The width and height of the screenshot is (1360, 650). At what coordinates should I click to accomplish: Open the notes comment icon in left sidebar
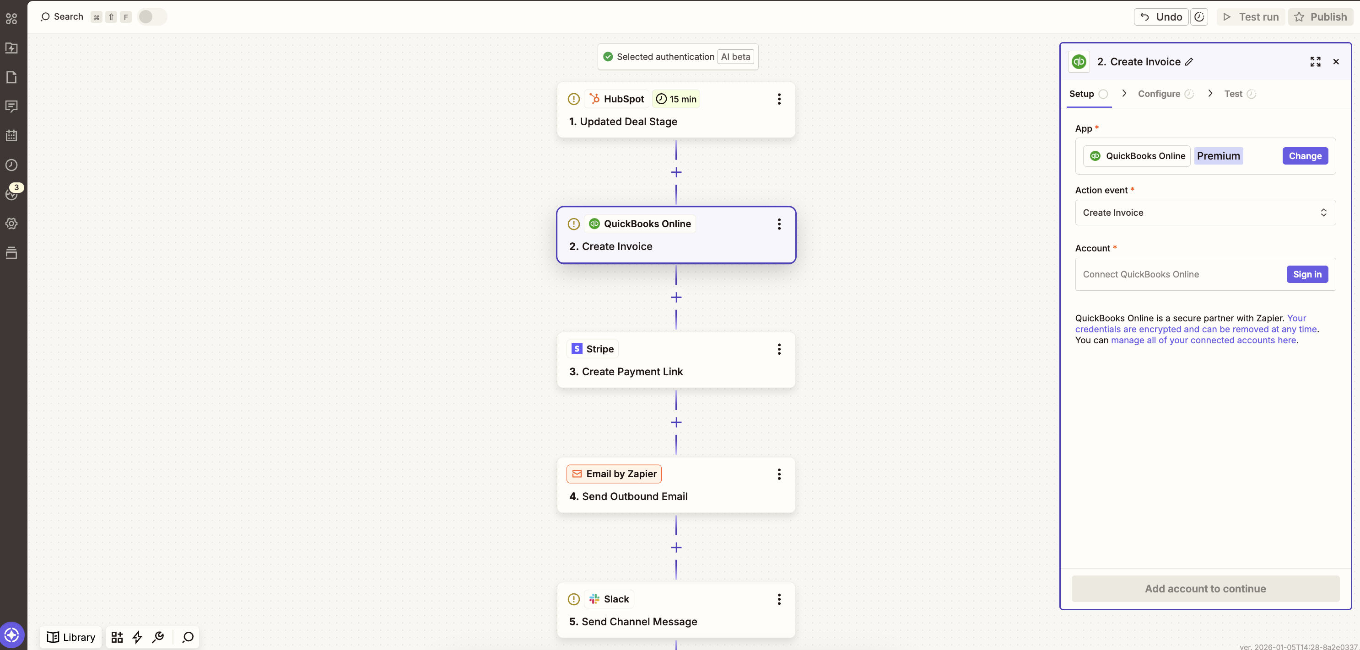coord(11,107)
